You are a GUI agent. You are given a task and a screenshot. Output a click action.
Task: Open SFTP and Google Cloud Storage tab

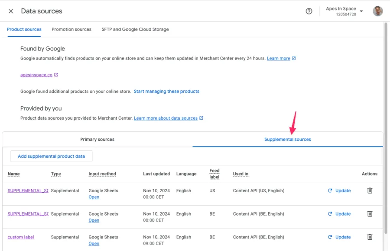point(135,29)
